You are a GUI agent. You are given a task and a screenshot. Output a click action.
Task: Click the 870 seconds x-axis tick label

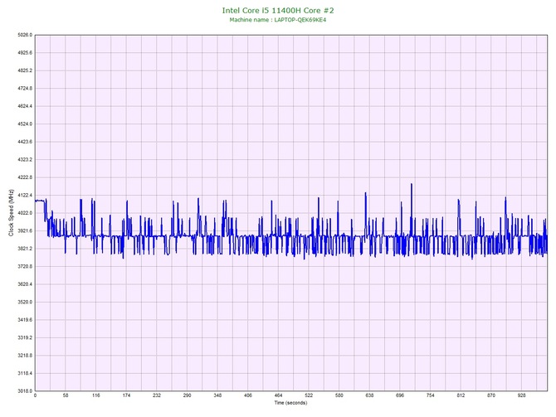click(x=491, y=395)
